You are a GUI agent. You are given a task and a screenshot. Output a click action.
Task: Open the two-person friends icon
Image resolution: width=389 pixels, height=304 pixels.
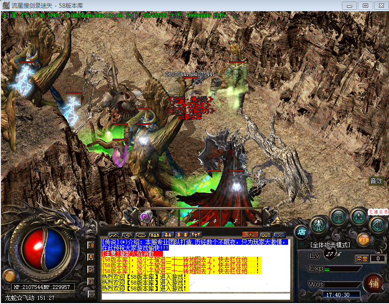pos(168,235)
